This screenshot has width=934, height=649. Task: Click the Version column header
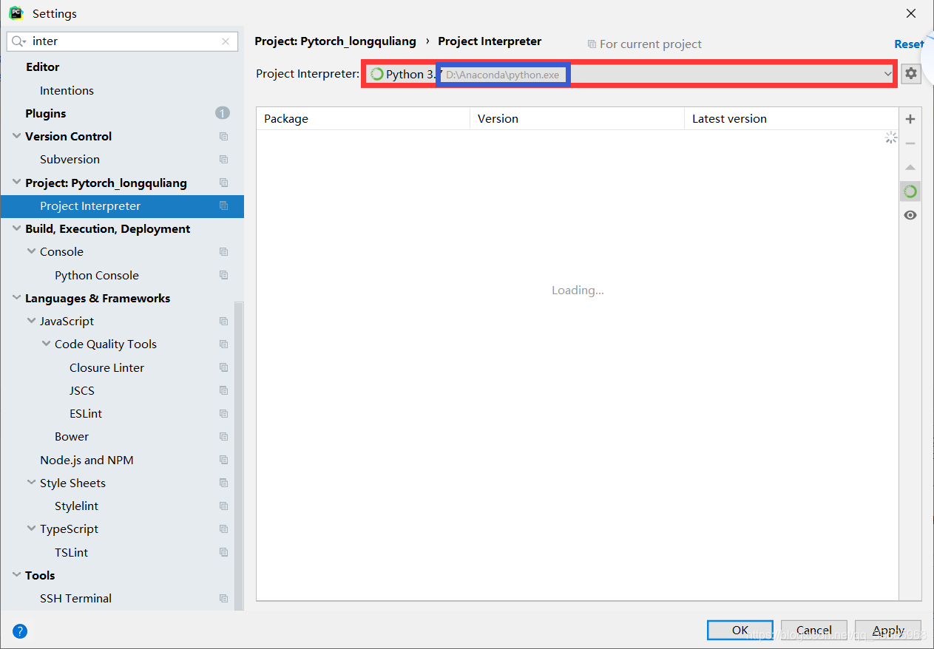pyautogui.click(x=577, y=119)
